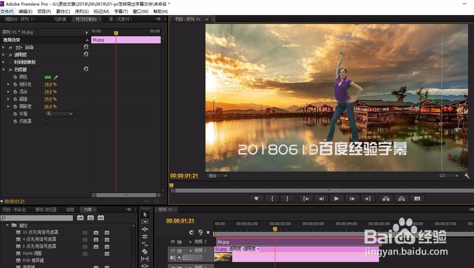The image size is (474, 268).
Task: Toggle animation stopwatch for 阈值
Action: [15, 99]
